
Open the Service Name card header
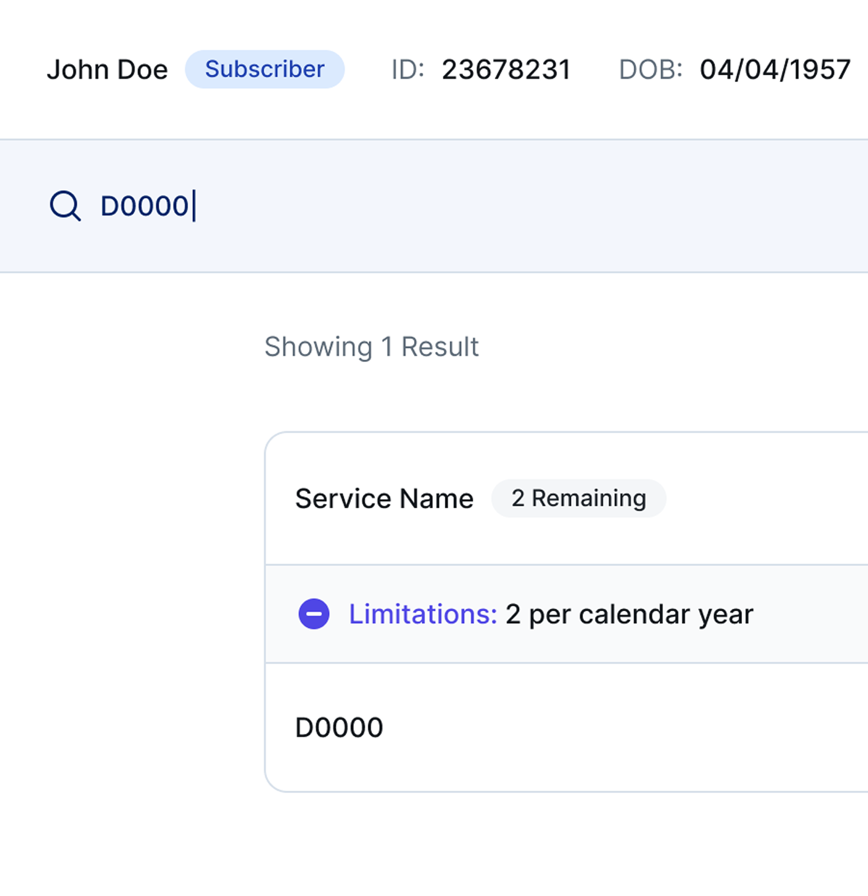(567, 499)
